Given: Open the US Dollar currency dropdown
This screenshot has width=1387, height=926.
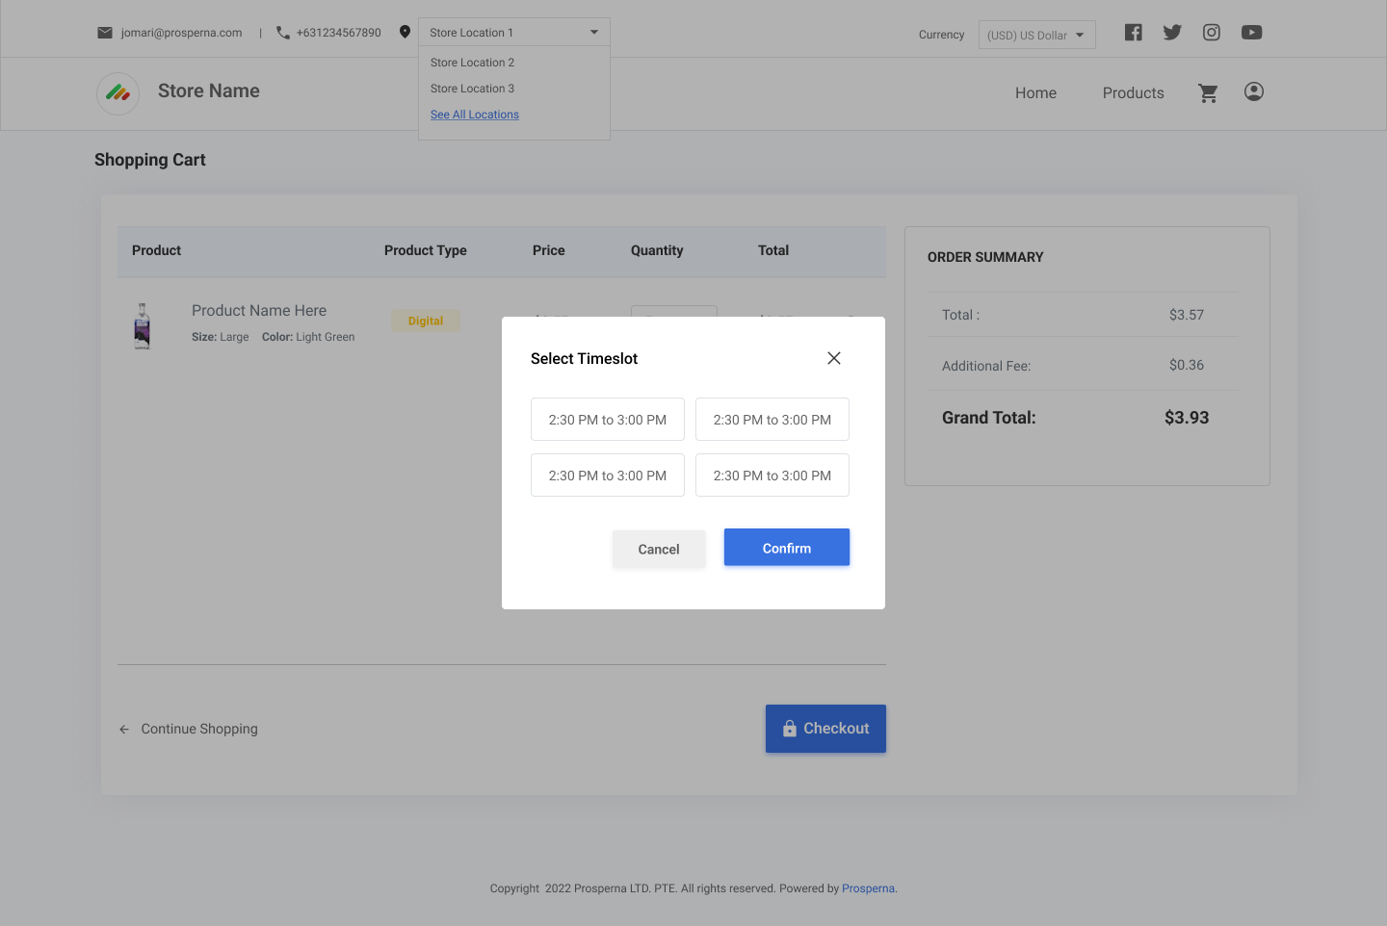Looking at the screenshot, I should click(x=1036, y=36).
